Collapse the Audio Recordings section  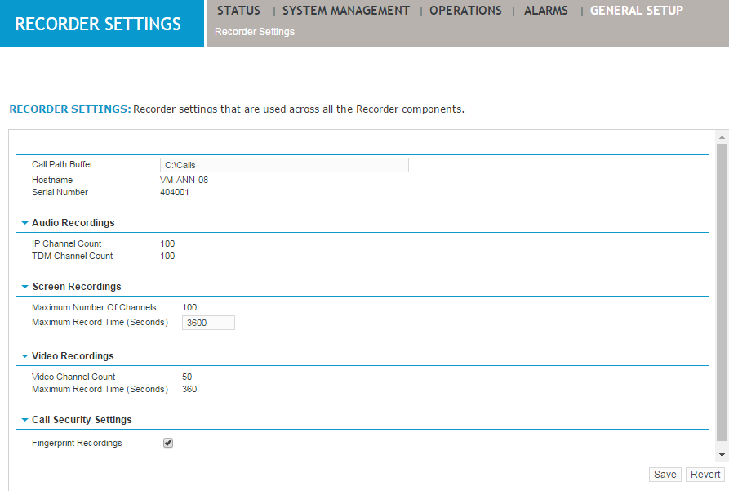tap(24, 222)
